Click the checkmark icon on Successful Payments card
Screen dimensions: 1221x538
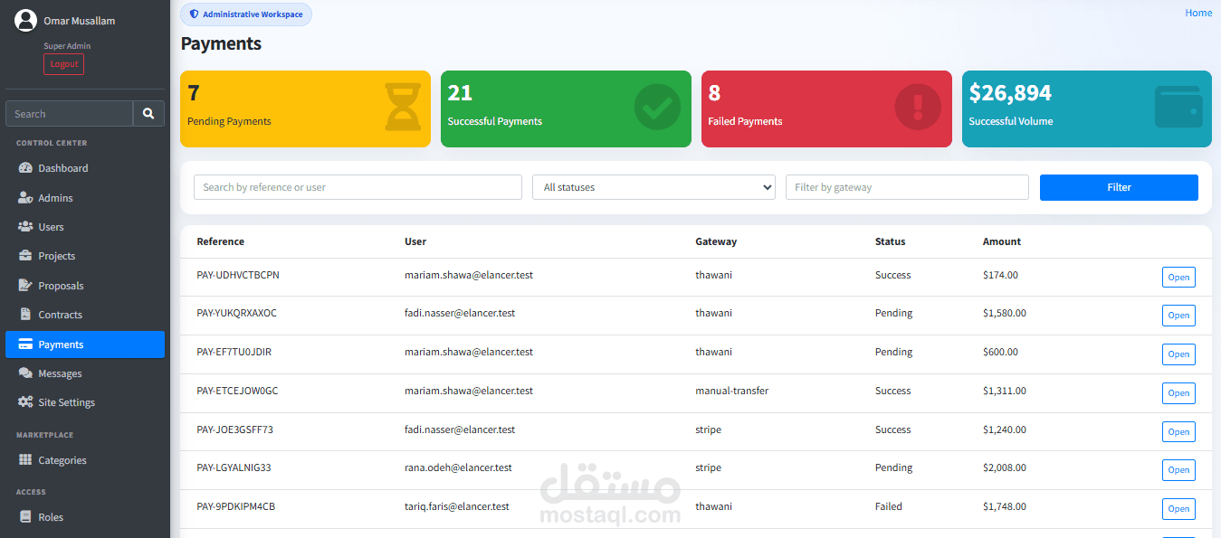(x=657, y=107)
